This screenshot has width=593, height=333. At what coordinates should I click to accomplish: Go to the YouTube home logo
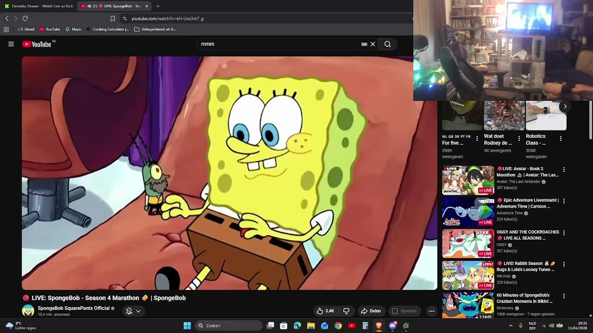[37, 44]
